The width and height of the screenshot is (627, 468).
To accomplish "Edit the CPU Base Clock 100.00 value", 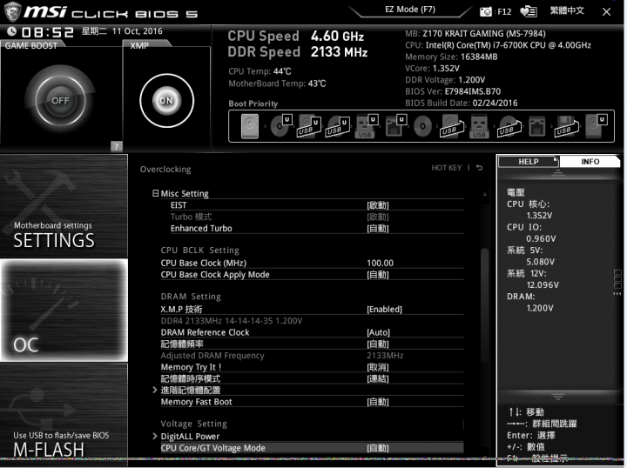I will 380,264.
